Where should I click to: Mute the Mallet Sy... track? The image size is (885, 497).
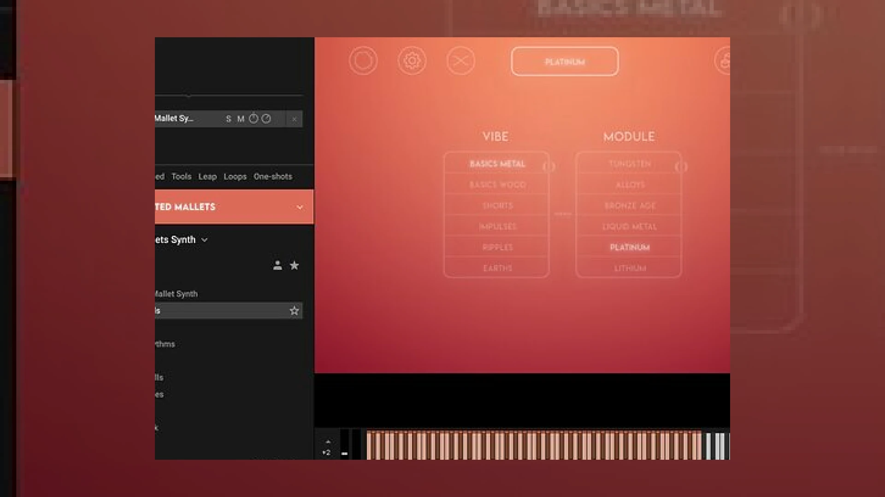click(241, 119)
